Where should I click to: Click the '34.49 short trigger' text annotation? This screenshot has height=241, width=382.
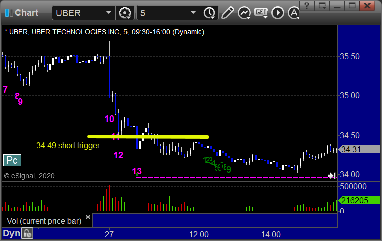[x=68, y=145]
